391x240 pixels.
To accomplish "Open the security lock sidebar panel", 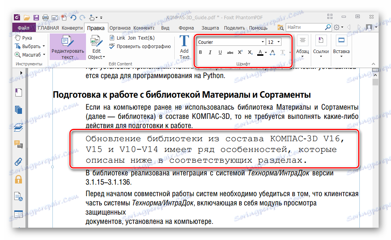I will [19, 179].
